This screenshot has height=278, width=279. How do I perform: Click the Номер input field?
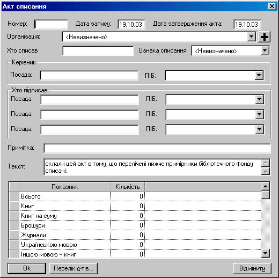51,24
